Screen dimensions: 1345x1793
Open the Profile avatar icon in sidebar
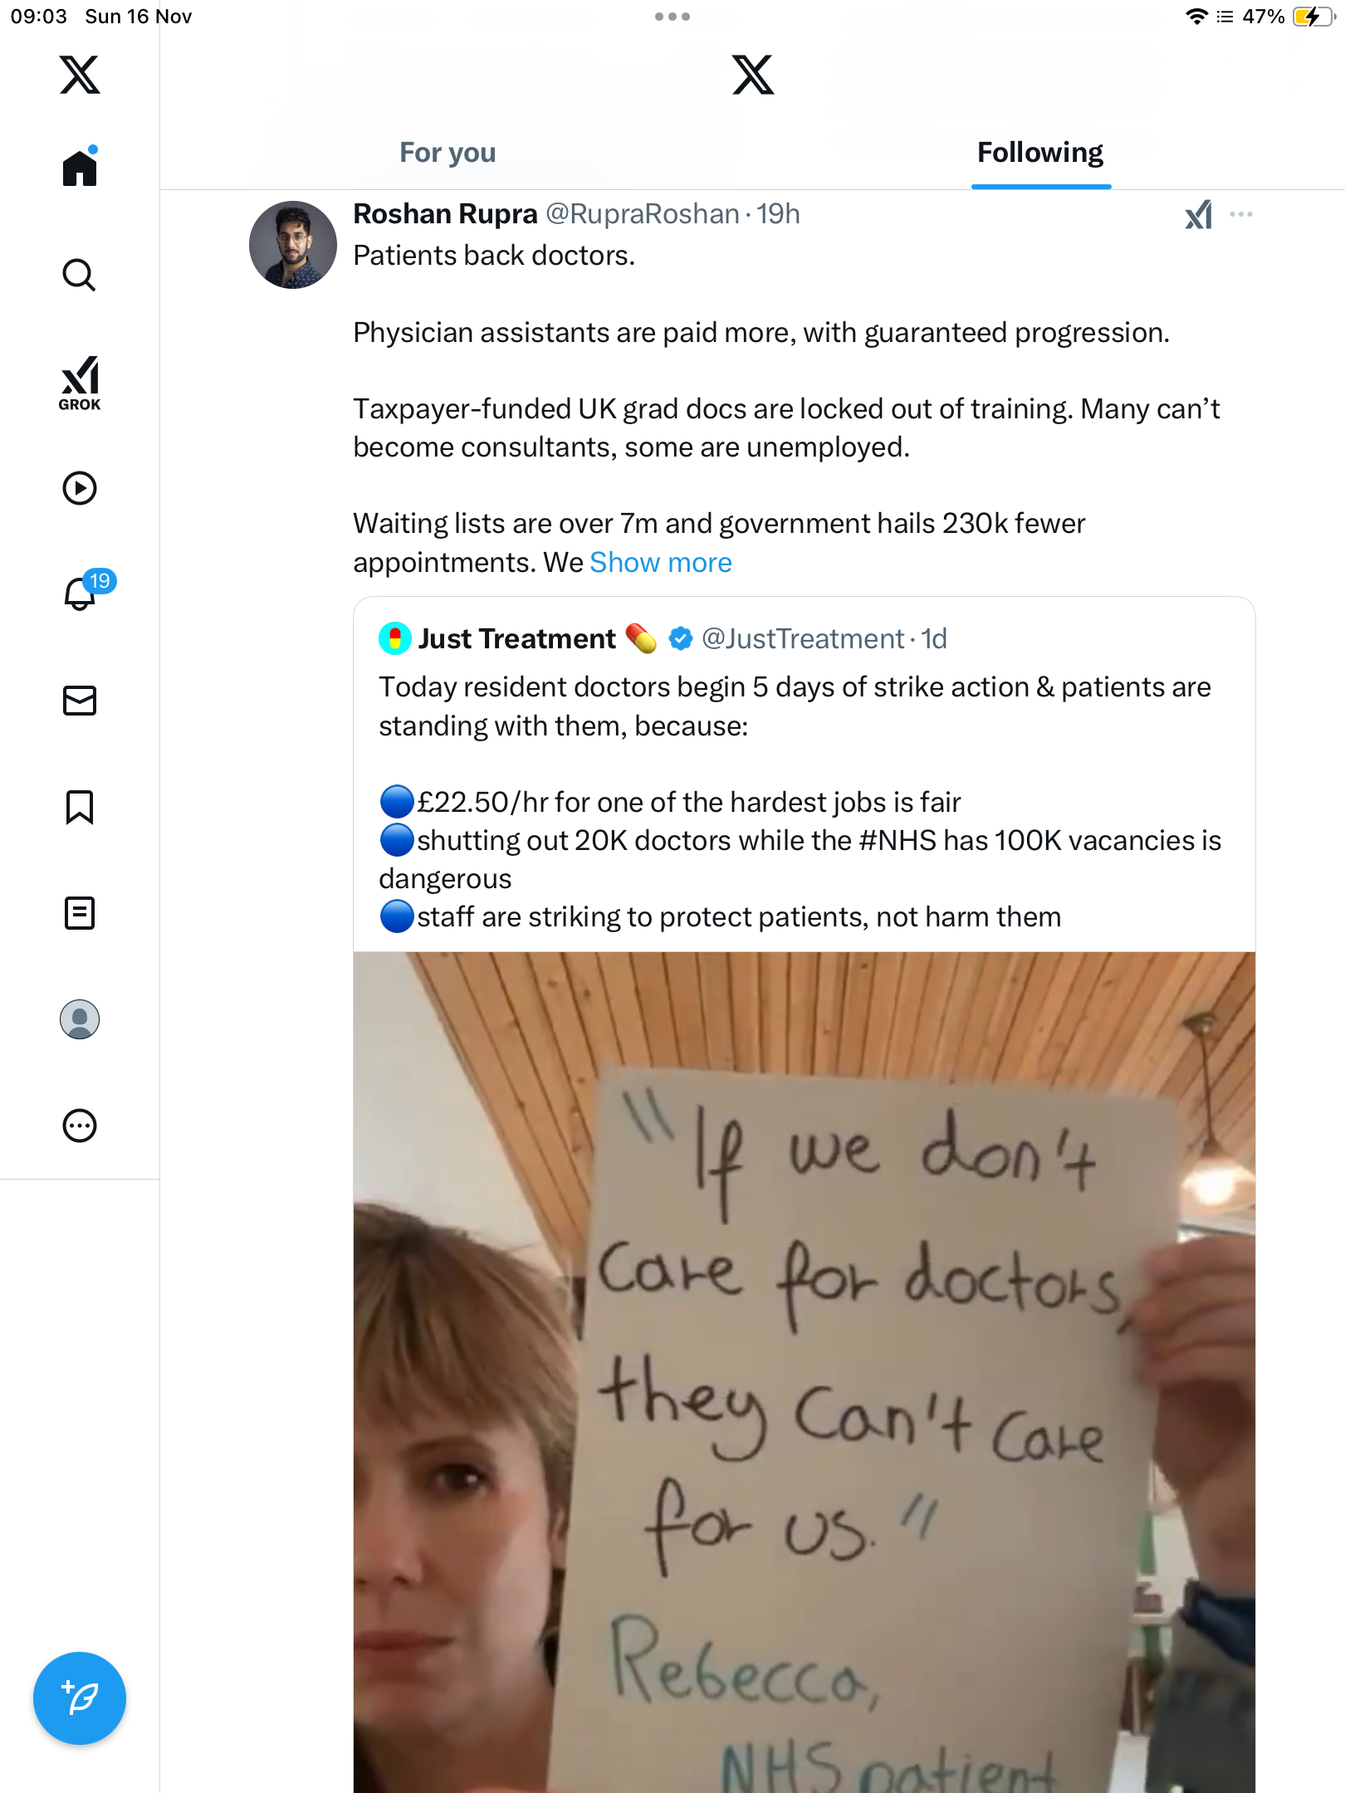(80, 1019)
